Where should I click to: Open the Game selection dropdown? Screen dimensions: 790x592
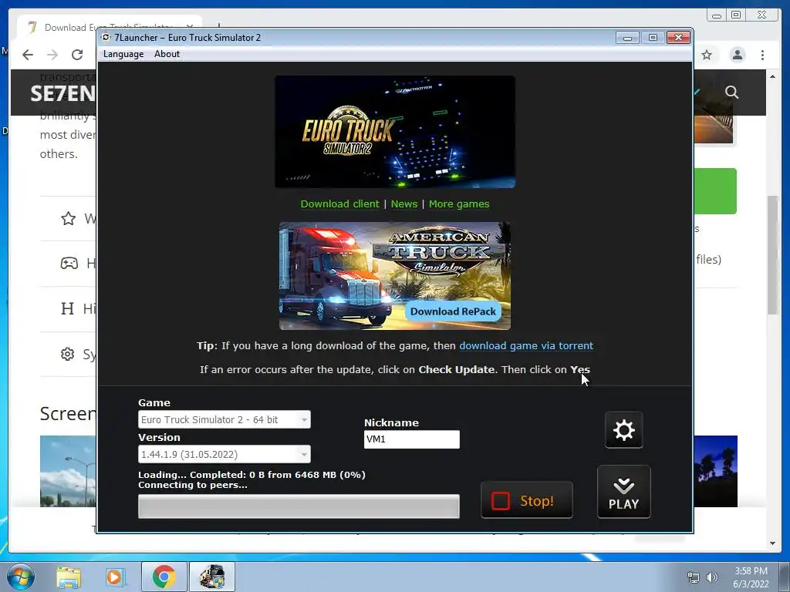pos(225,419)
